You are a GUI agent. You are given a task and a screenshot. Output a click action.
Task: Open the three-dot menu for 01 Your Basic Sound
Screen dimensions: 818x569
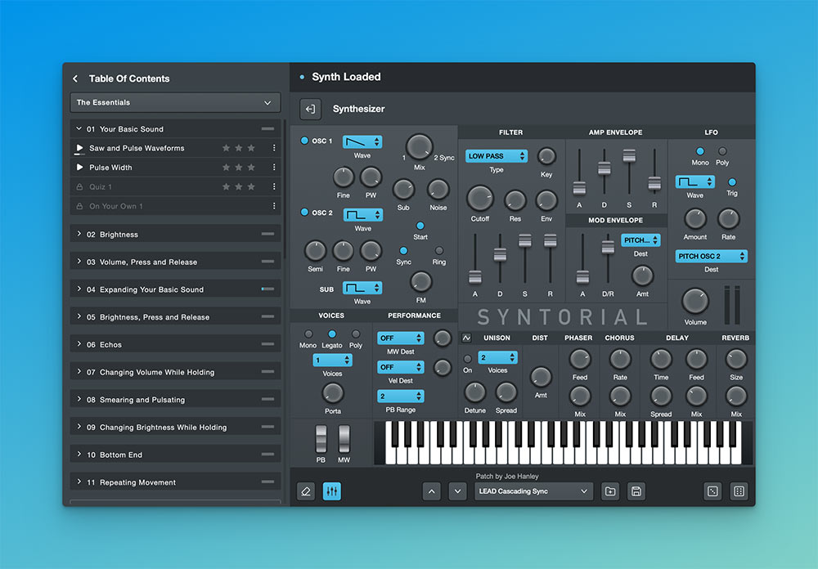click(x=276, y=128)
